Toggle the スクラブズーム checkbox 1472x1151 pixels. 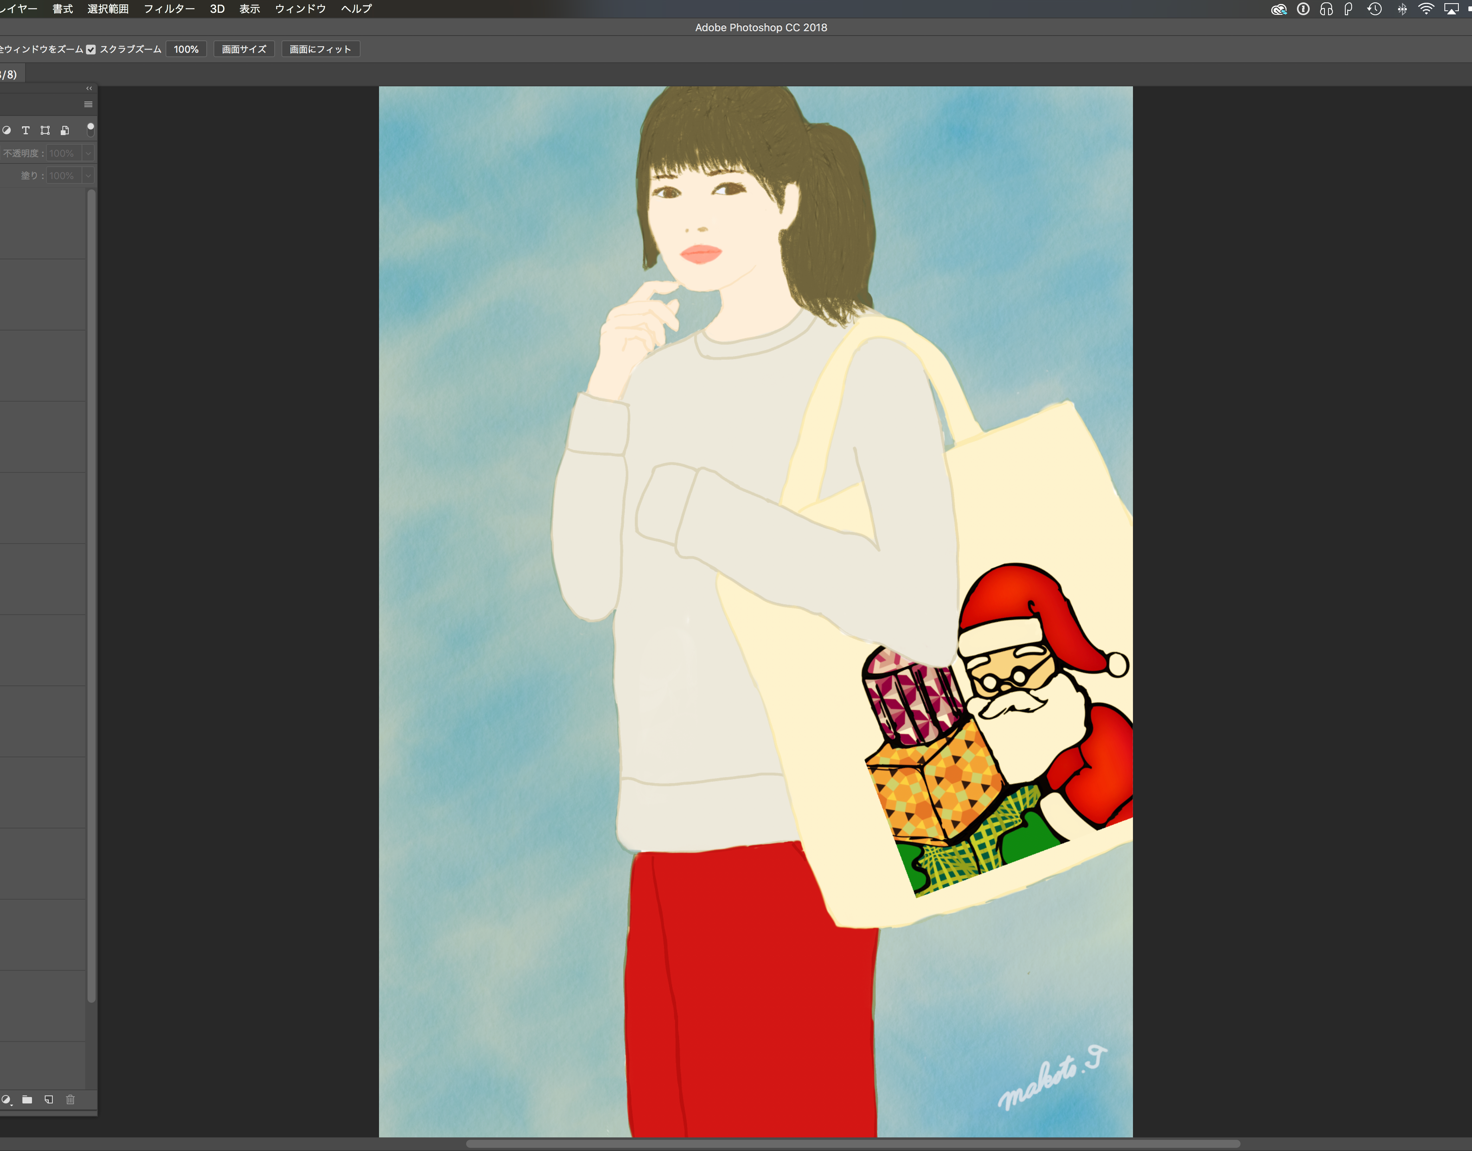pos(91,49)
